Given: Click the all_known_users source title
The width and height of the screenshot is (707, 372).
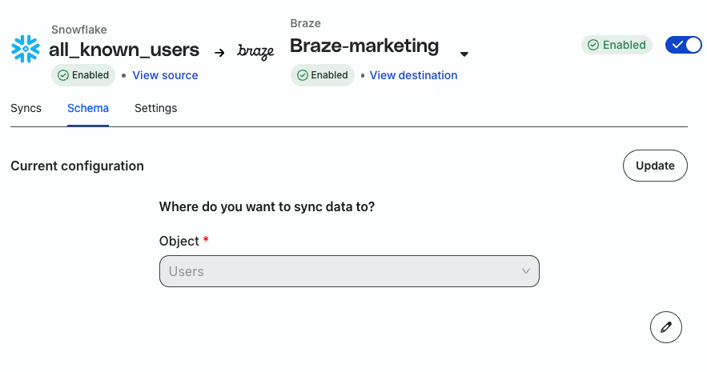Looking at the screenshot, I should click(x=124, y=50).
